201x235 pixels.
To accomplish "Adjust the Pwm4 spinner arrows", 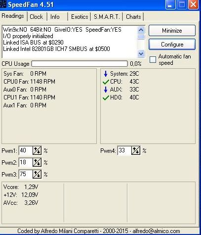I will pyautogui.click(x=136, y=150).
